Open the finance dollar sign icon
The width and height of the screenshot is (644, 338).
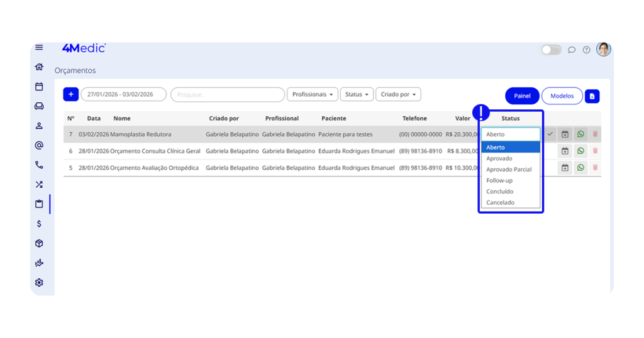39,224
